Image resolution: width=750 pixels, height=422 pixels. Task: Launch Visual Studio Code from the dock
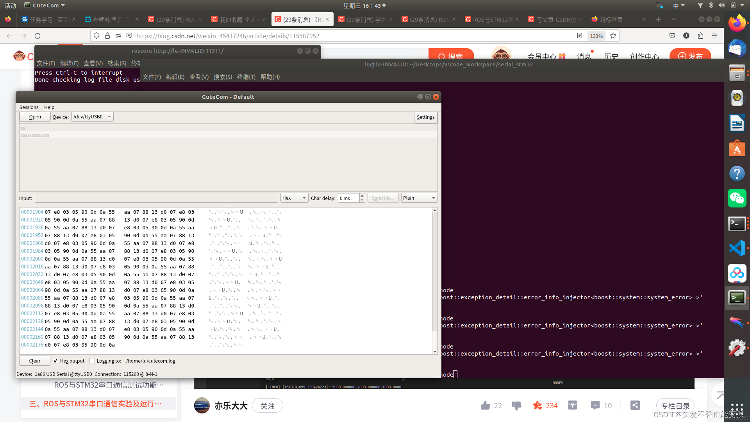pyautogui.click(x=737, y=248)
